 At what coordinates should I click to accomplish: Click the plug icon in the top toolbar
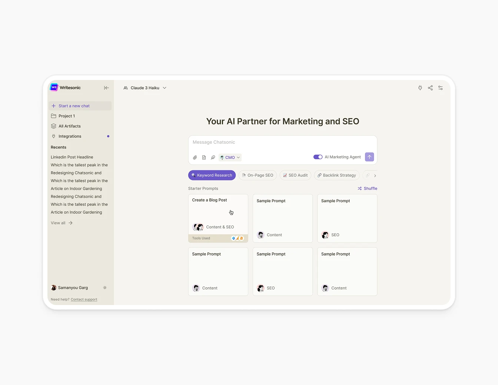point(420,88)
